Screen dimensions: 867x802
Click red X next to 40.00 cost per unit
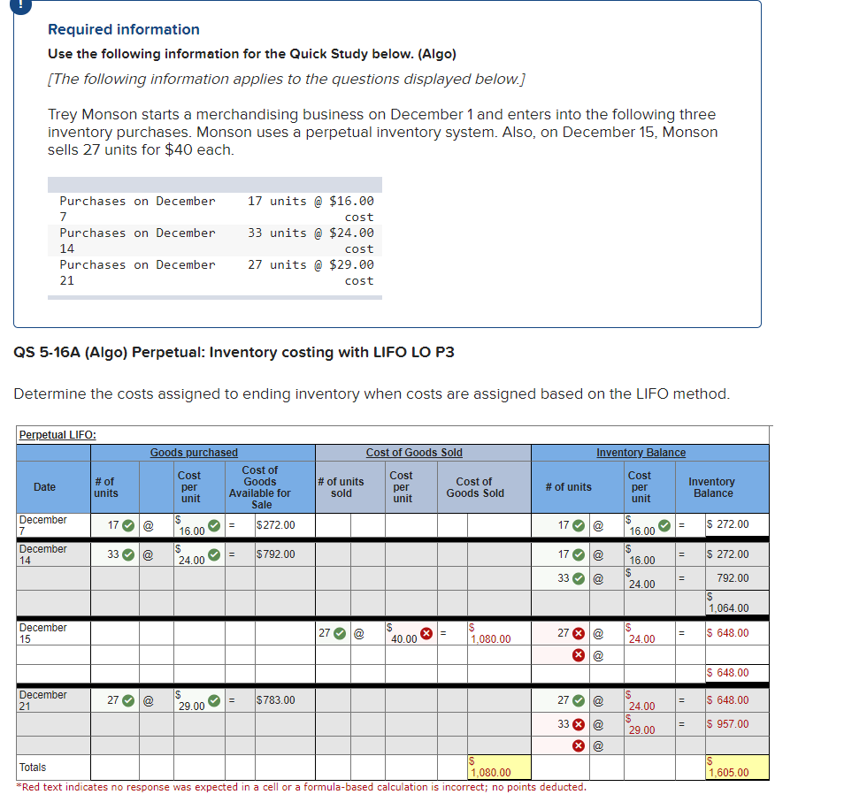point(426,633)
